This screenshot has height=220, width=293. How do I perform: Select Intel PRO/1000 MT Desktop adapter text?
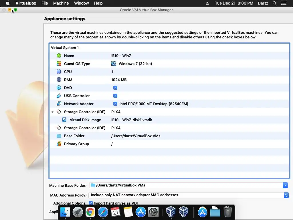point(154,104)
